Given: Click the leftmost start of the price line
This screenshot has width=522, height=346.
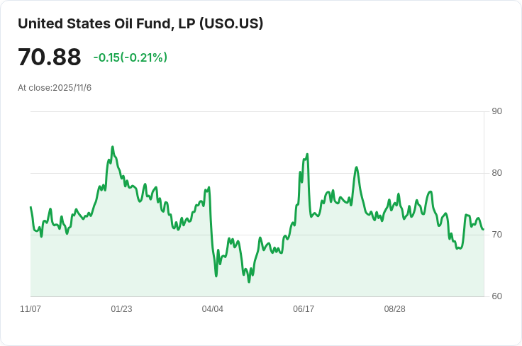Looking at the screenshot, I should 30,207.
